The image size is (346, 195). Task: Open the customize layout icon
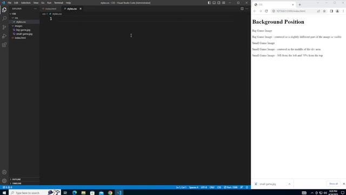223,3
